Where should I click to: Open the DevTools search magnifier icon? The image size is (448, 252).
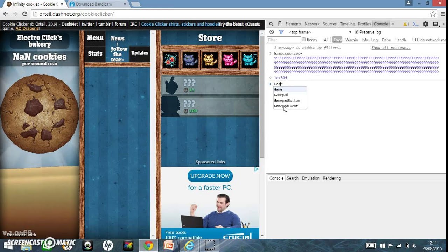(271, 24)
